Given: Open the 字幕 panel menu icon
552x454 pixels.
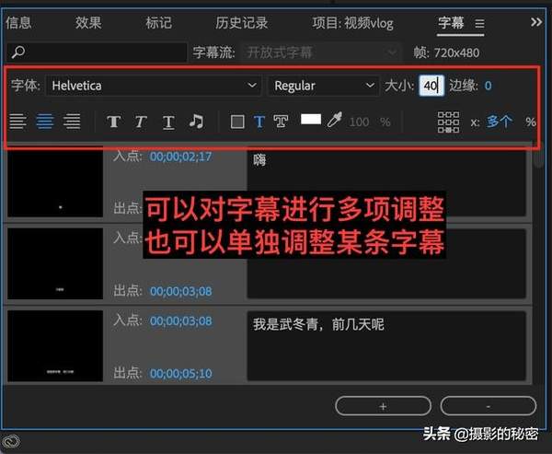Looking at the screenshot, I should click(x=479, y=24).
